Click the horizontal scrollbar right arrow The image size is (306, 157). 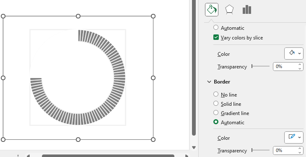point(187,156)
